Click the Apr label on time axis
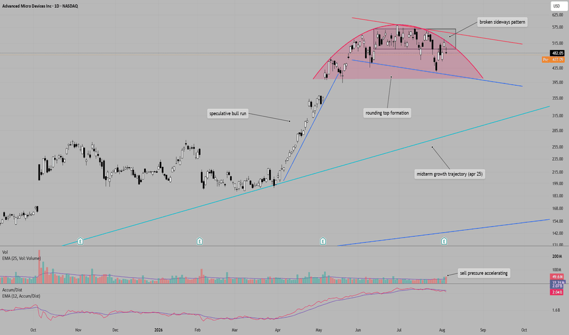Image resolution: width=569 pixels, height=335 pixels. pos(278,330)
